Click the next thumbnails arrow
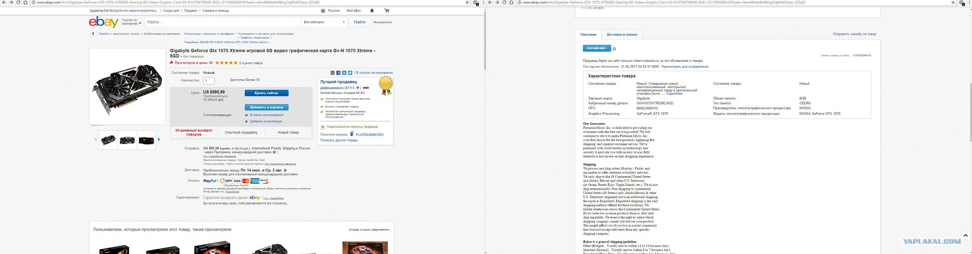 (x=159, y=139)
